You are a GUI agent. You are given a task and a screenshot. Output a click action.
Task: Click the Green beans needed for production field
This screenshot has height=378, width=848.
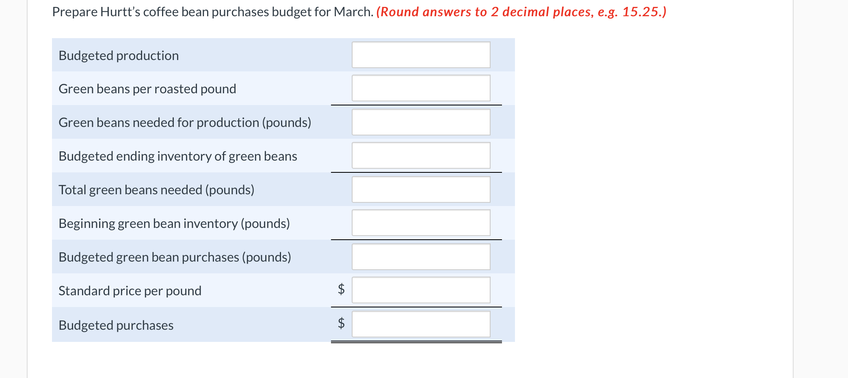coord(421,121)
